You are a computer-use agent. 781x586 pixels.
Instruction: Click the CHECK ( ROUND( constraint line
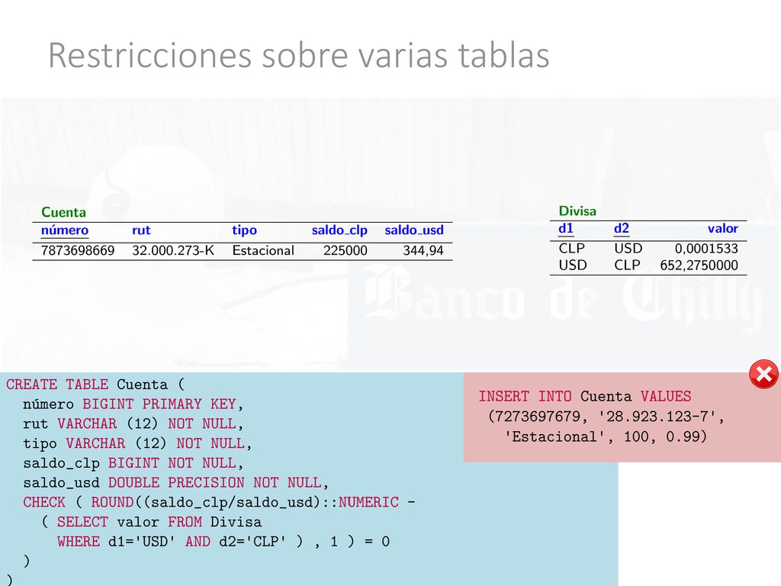point(219,502)
